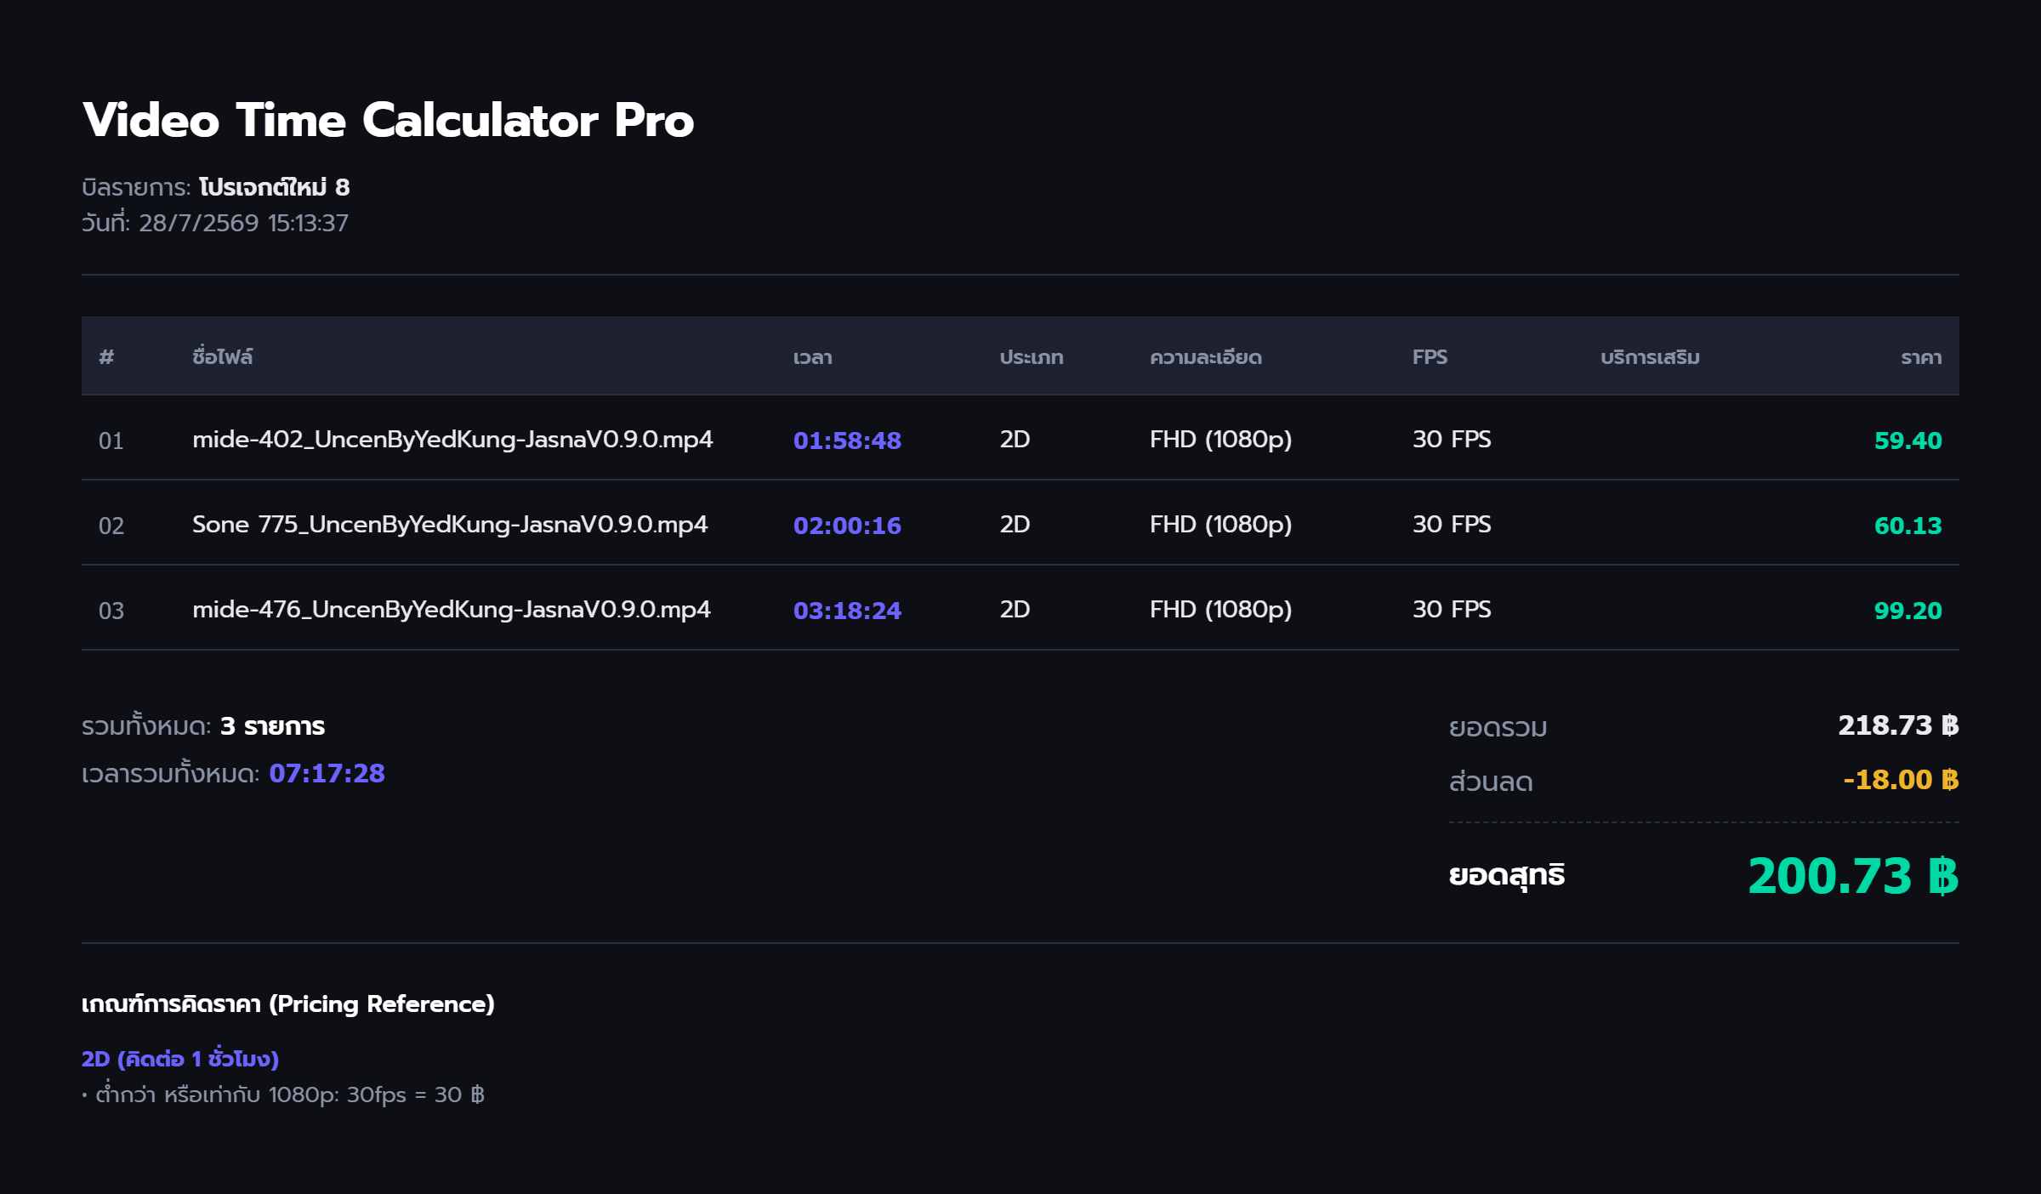Click the price 99.20 in row 03
Image resolution: width=2041 pixels, height=1194 pixels.
coord(1907,611)
